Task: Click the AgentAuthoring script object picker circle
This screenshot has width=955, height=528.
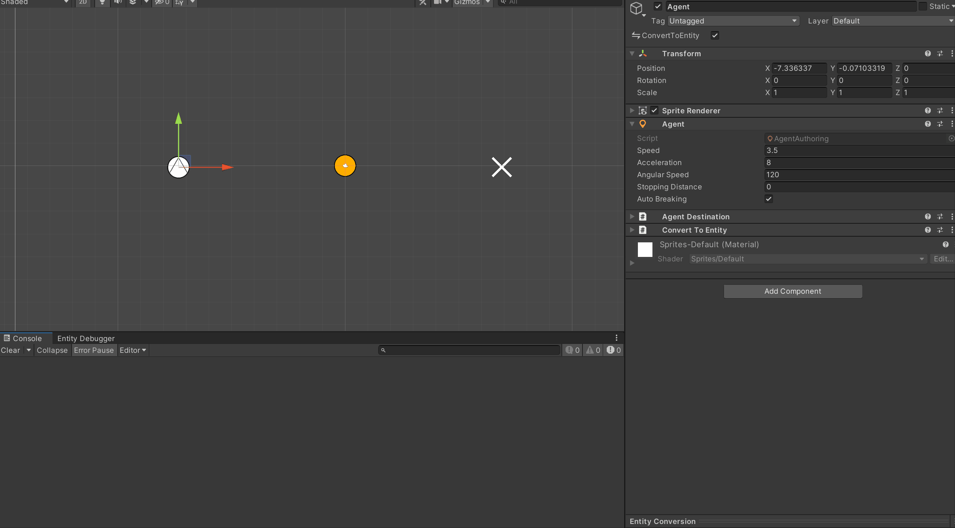Action: [951, 138]
